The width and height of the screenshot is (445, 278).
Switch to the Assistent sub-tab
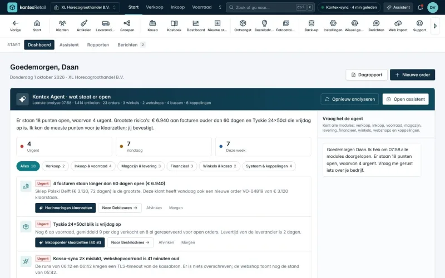[69, 45]
